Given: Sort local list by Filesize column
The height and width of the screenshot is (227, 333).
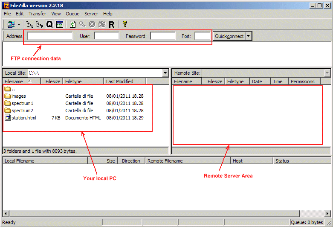Looking at the screenshot, I should (x=52, y=81).
